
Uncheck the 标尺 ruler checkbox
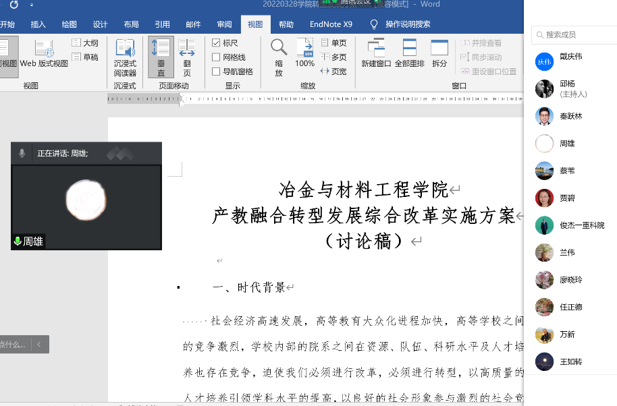coord(216,43)
